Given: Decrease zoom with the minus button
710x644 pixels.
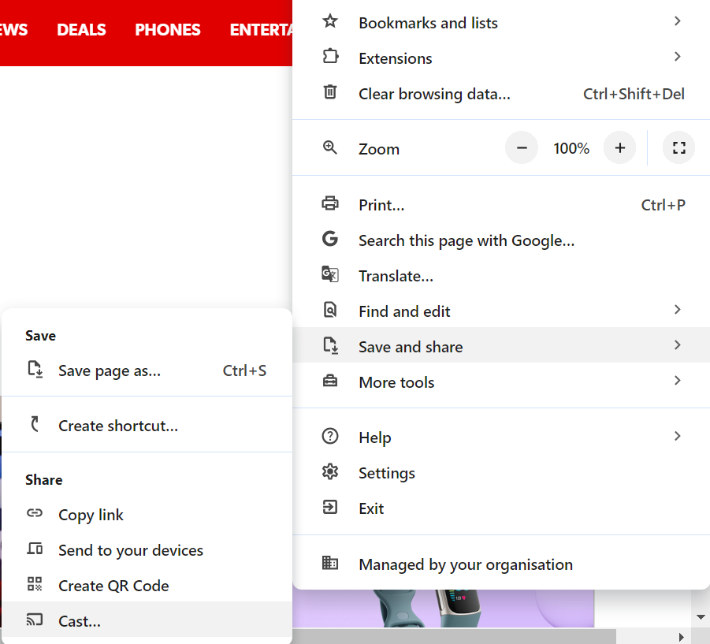Looking at the screenshot, I should [x=522, y=147].
